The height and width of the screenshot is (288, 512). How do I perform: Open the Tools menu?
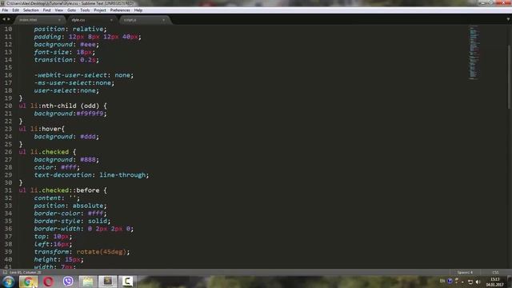click(85, 10)
